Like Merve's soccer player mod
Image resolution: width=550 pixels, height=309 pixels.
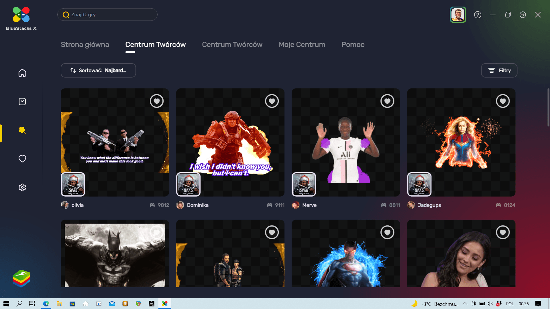[x=387, y=101]
